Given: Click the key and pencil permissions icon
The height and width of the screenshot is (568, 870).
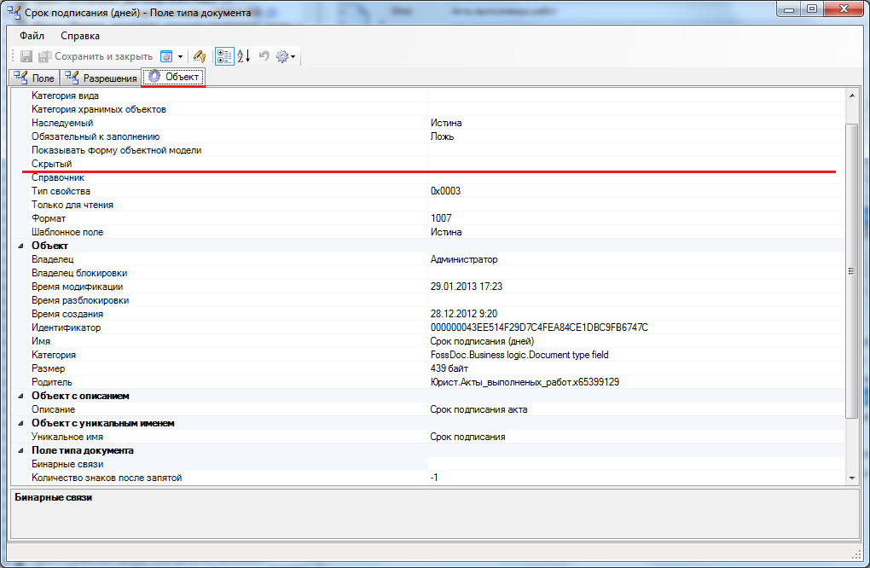Looking at the screenshot, I should click(200, 56).
